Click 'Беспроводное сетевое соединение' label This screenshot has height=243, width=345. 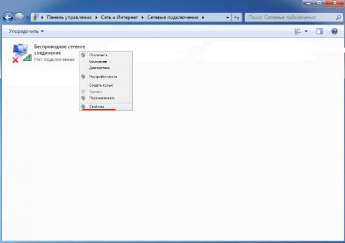59,50
